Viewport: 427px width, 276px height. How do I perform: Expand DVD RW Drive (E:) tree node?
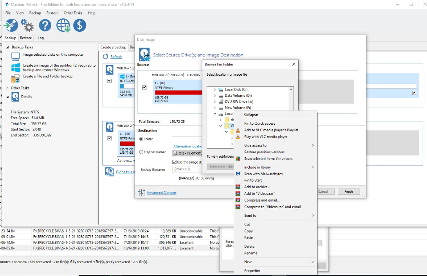pos(215,102)
